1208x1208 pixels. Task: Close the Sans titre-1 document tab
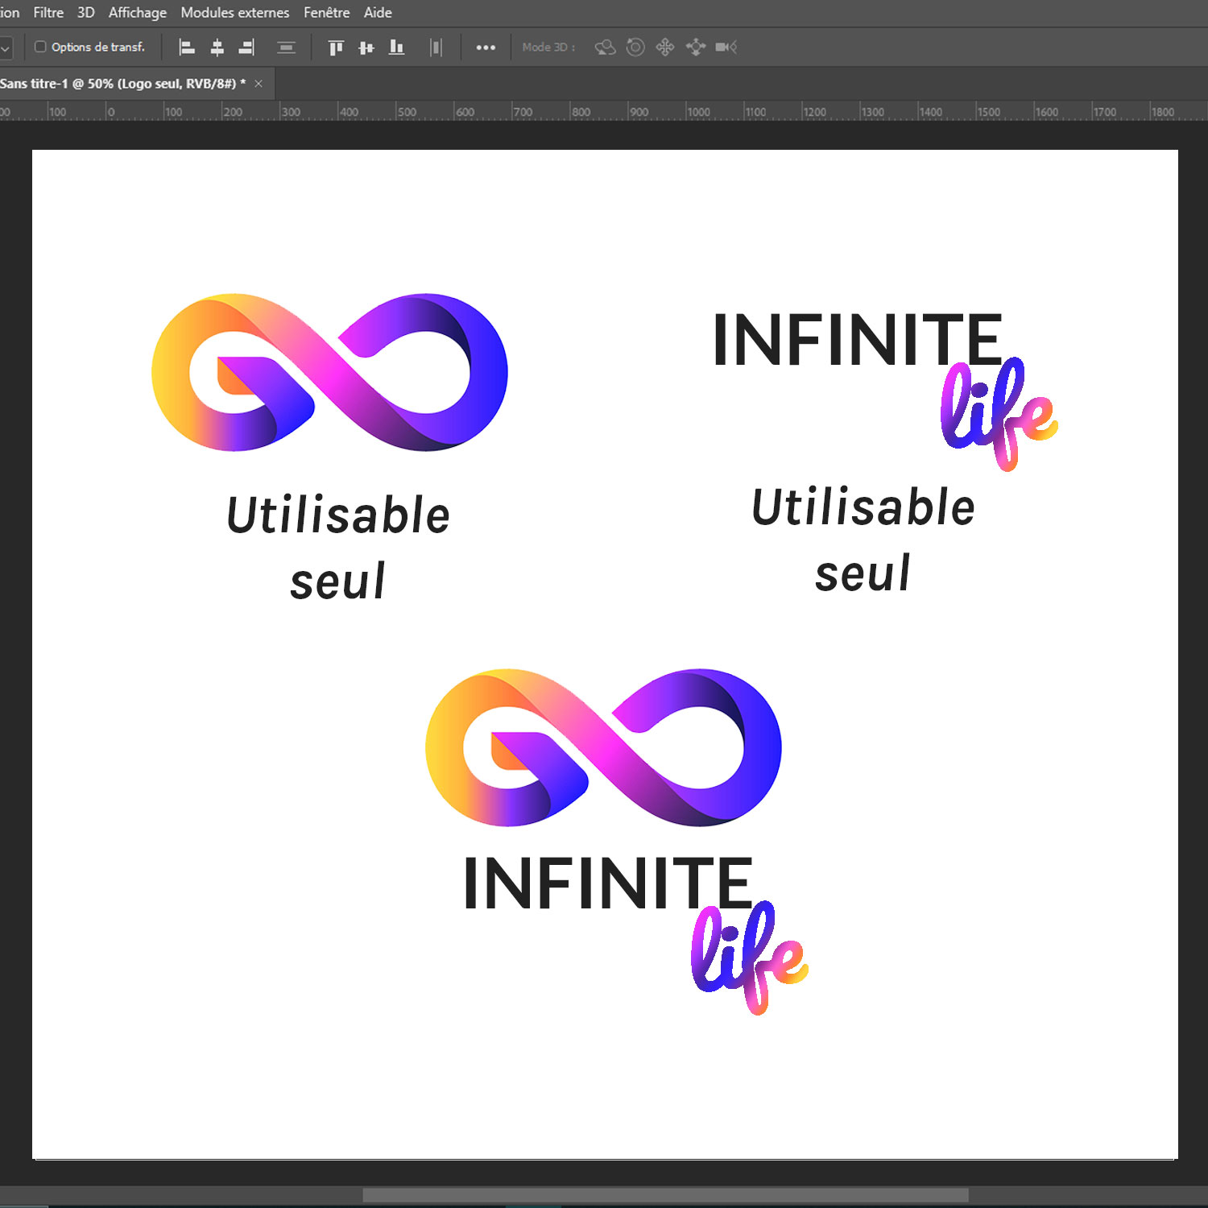pyautogui.click(x=259, y=84)
